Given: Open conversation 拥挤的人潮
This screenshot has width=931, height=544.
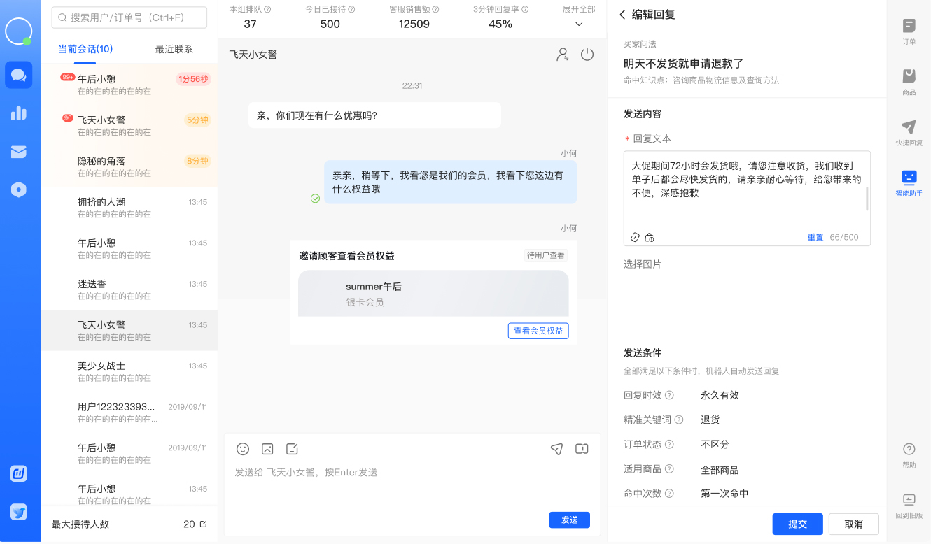Looking at the screenshot, I should [x=129, y=207].
